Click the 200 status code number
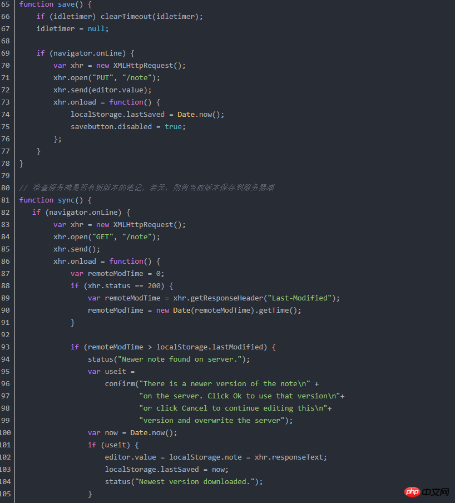The image size is (455, 503). point(154,285)
